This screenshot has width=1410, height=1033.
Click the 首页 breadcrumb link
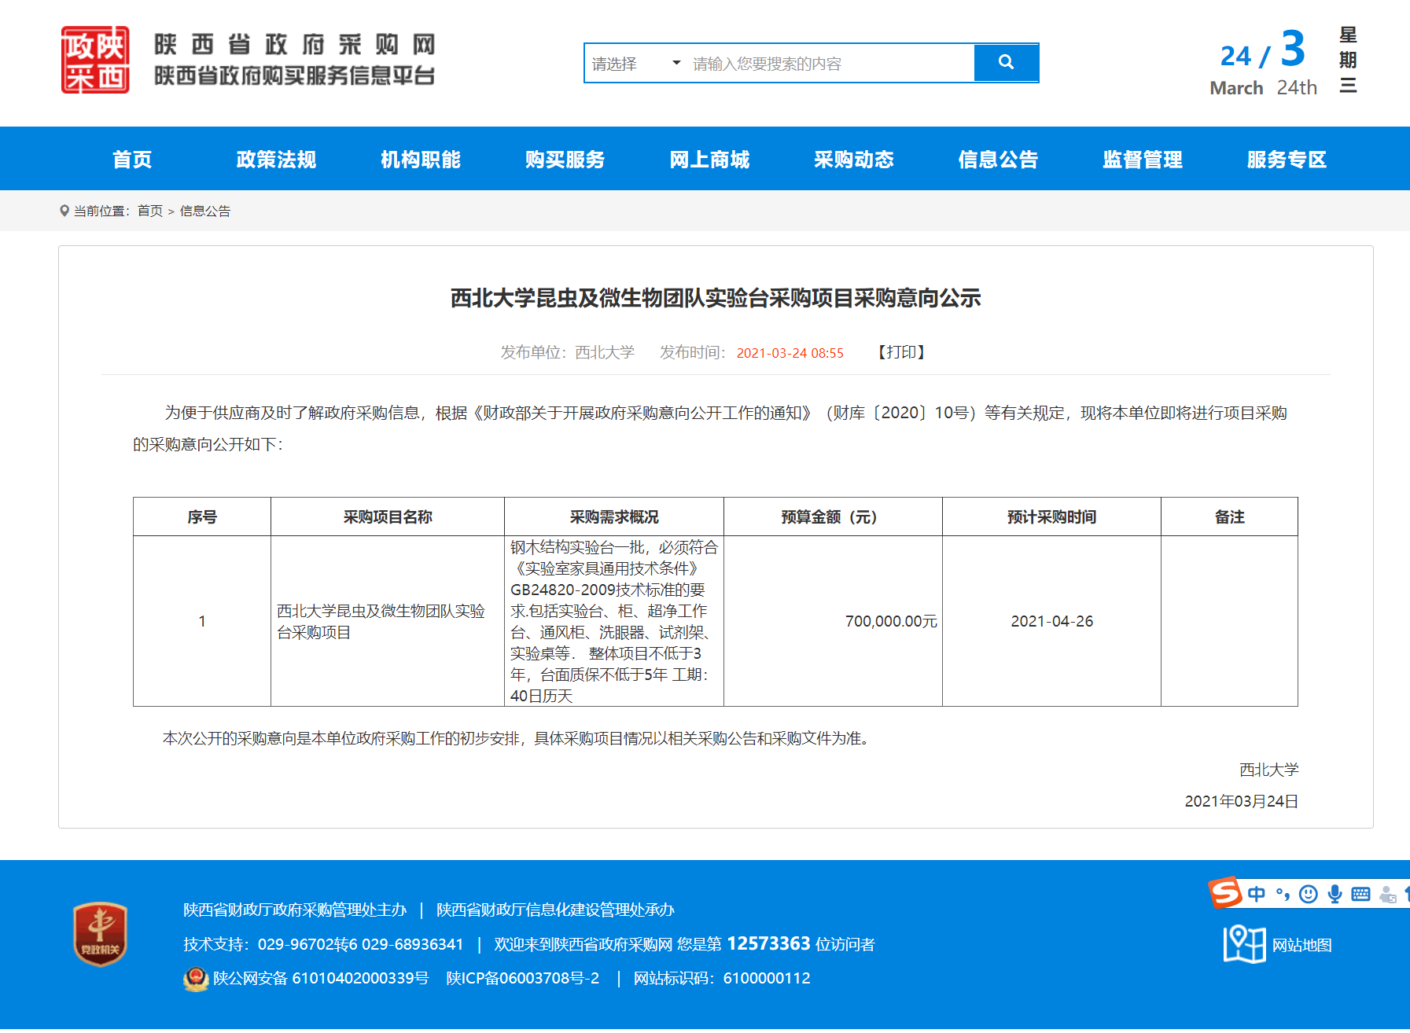[x=149, y=211]
